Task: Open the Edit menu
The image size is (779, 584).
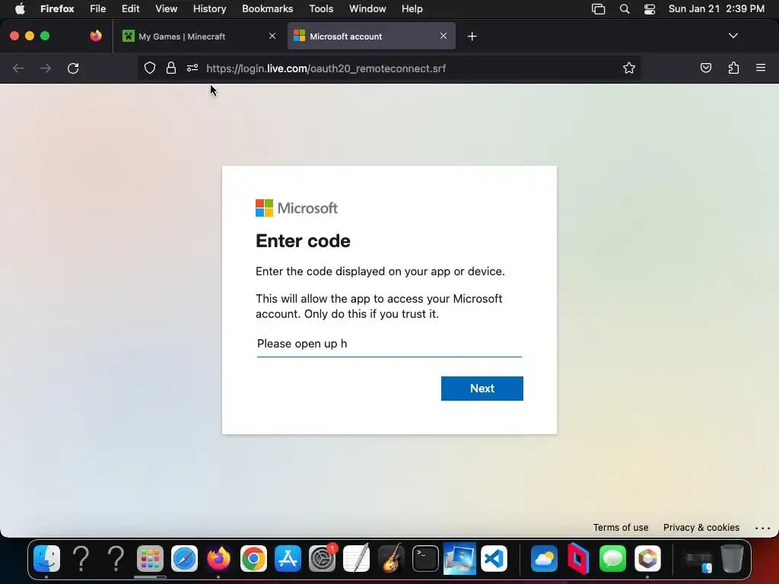Action: click(x=130, y=8)
